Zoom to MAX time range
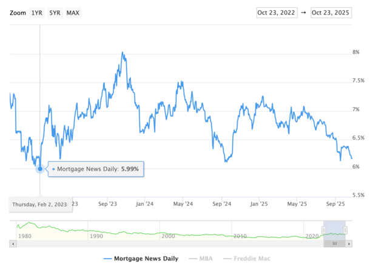The image size is (370, 266). 73,13
